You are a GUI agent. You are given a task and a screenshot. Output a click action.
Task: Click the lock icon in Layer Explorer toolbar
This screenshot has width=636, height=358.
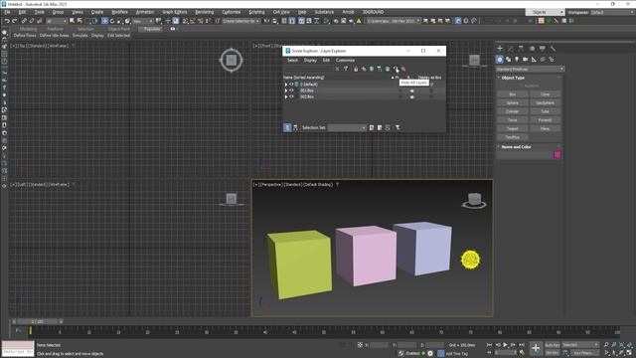coord(356,69)
